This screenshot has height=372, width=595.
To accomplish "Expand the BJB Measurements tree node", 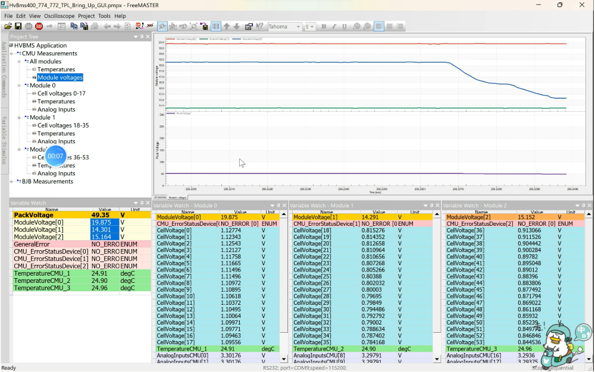I will tap(12, 181).
